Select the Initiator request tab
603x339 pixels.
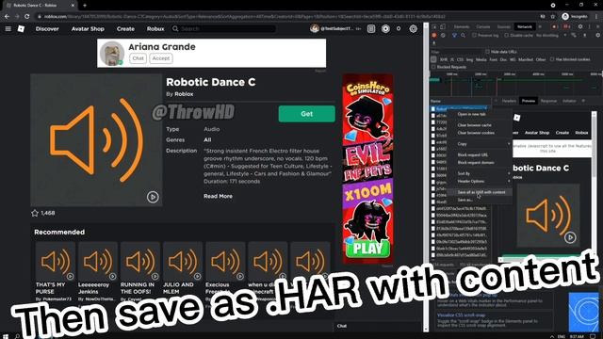click(x=569, y=101)
